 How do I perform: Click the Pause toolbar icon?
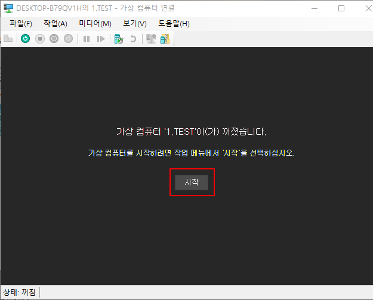coord(87,39)
